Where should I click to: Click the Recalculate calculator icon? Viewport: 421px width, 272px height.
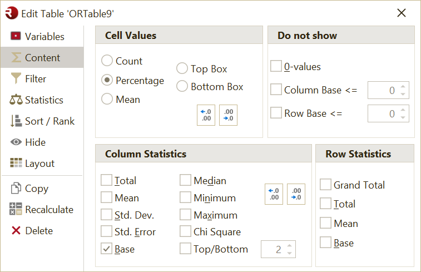(16, 210)
